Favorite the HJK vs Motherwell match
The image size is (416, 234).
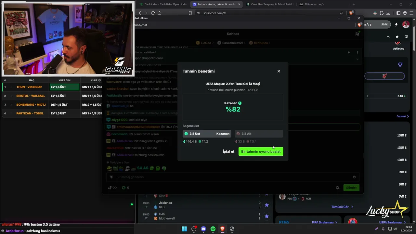coord(266,216)
